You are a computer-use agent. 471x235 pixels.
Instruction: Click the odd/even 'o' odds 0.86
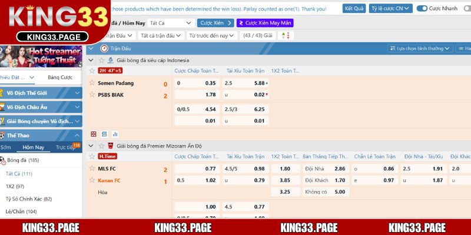click(x=375, y=169)
